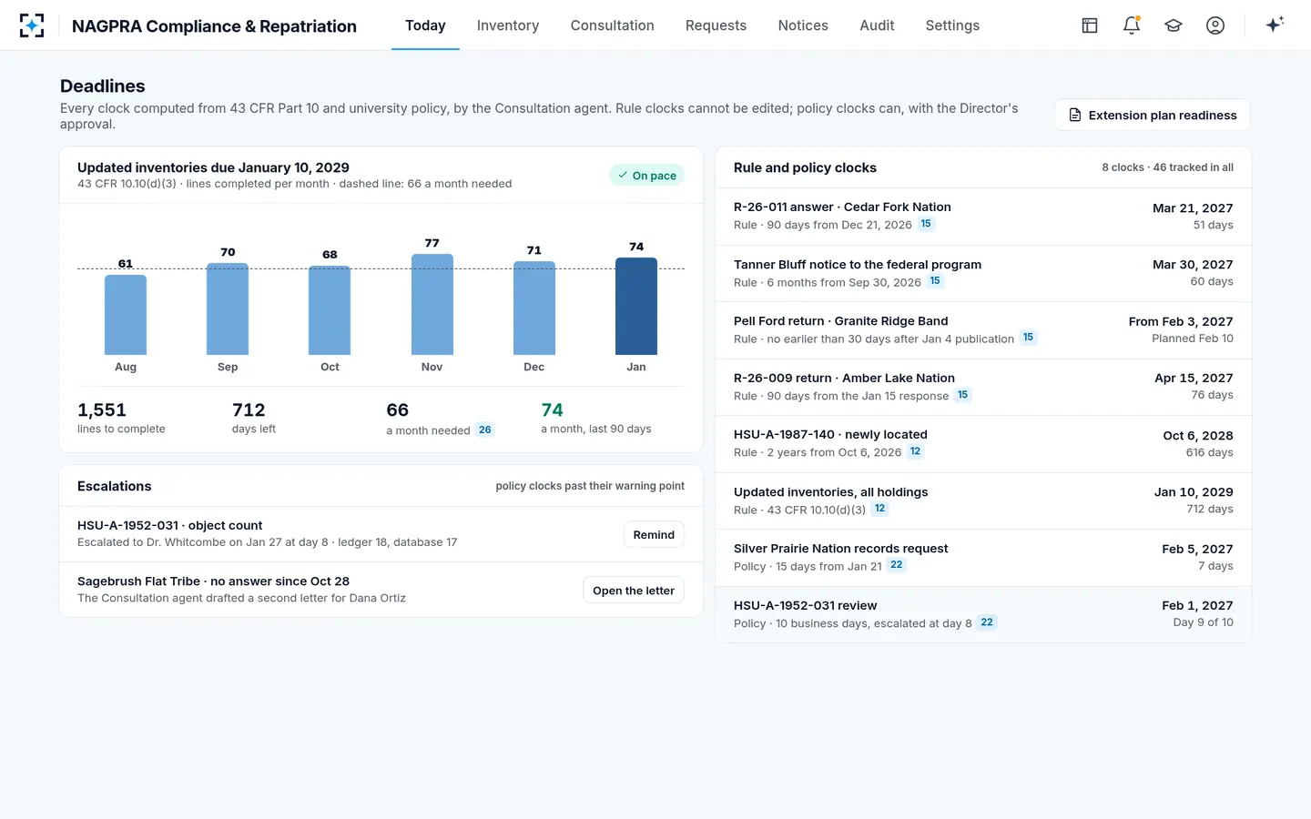Viewport: 1311px width, 819px height.
Task: Click the 712 days left stat
Action: [254, 418]
